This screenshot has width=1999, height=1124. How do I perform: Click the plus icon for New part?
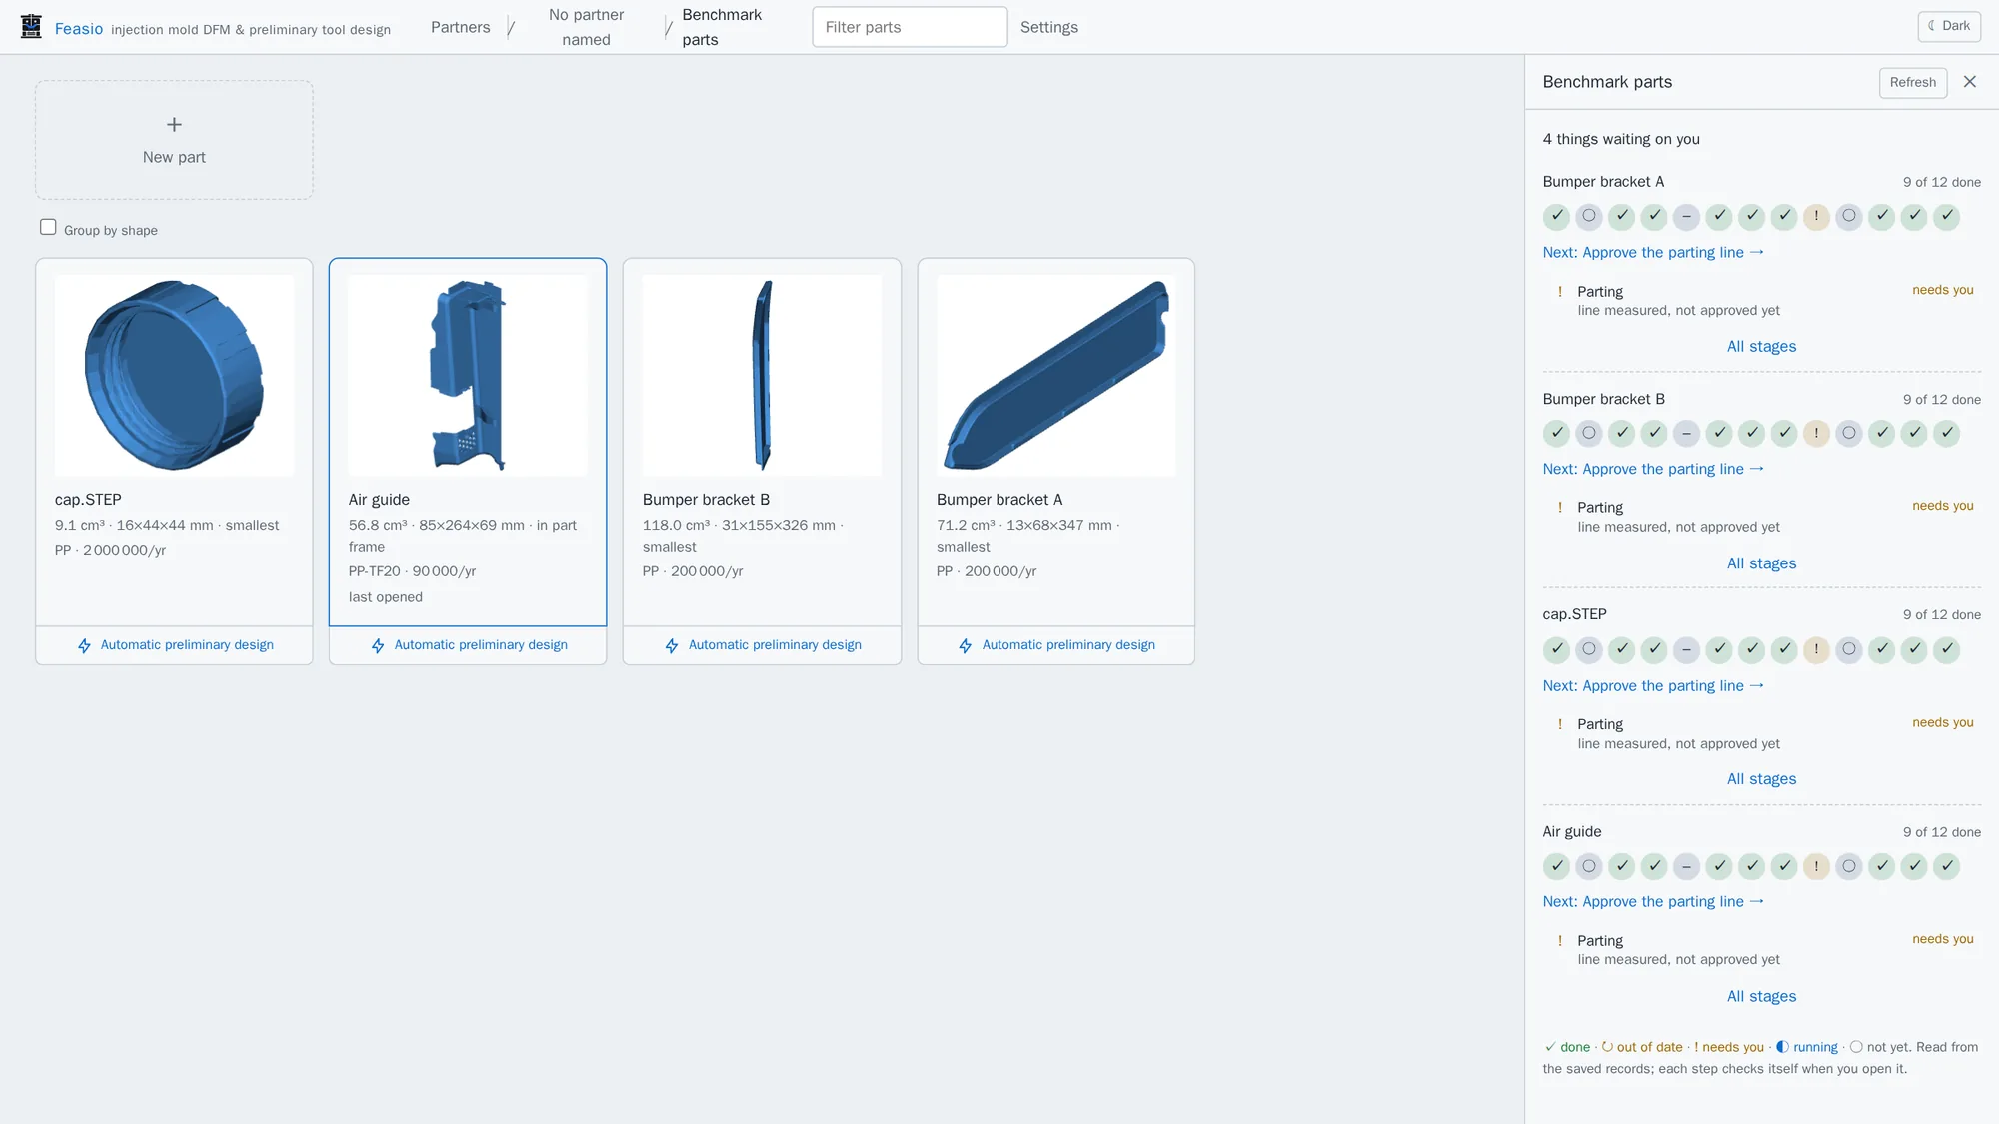174,125
